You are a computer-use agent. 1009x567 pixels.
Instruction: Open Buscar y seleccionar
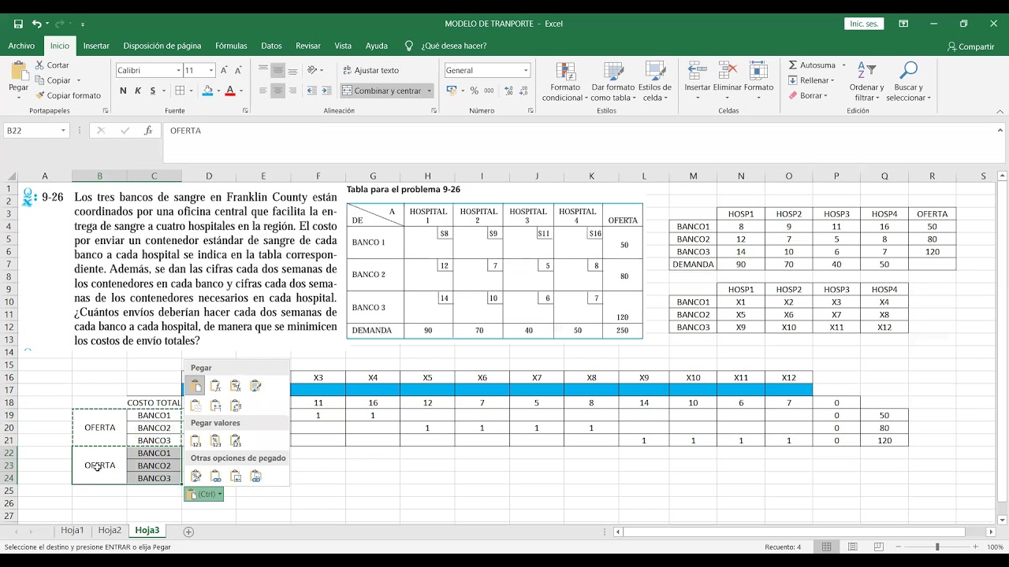pos(908,81)
